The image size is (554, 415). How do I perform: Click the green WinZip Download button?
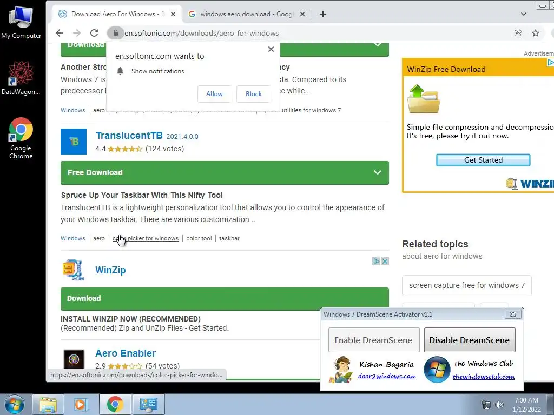click(x=225, y=298)
